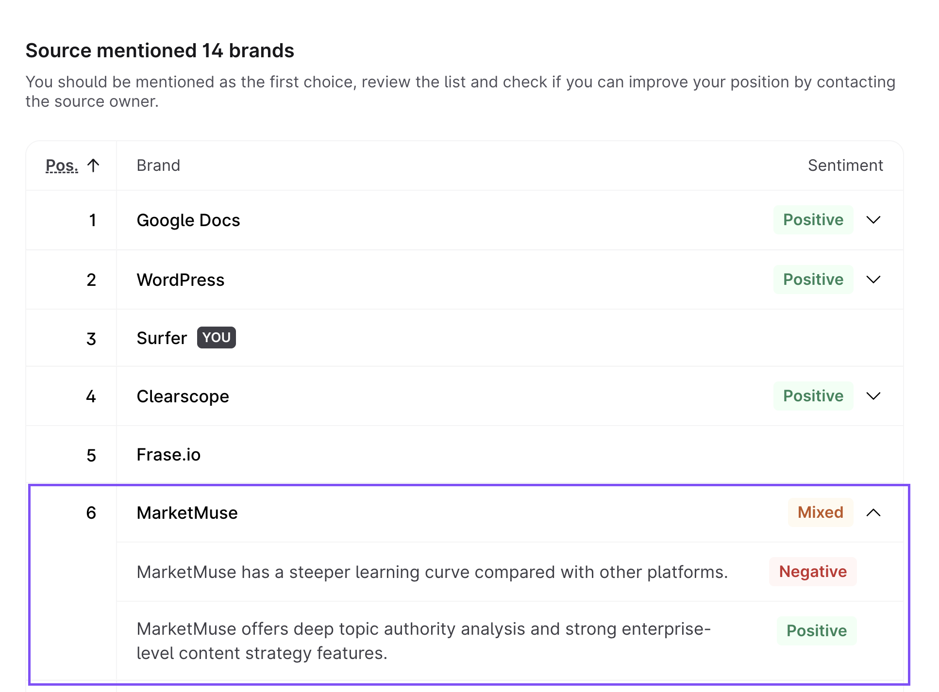The image size is (939, 692).
Task: Click the Google Docs Positive sentiment badge
Action: coord(813,220)
